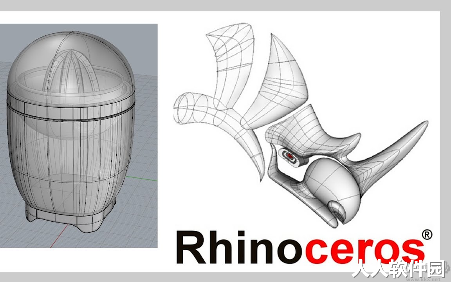Click the rhino's red eye
This screenshot has width=451, height=282.
[x=290, y=156]
